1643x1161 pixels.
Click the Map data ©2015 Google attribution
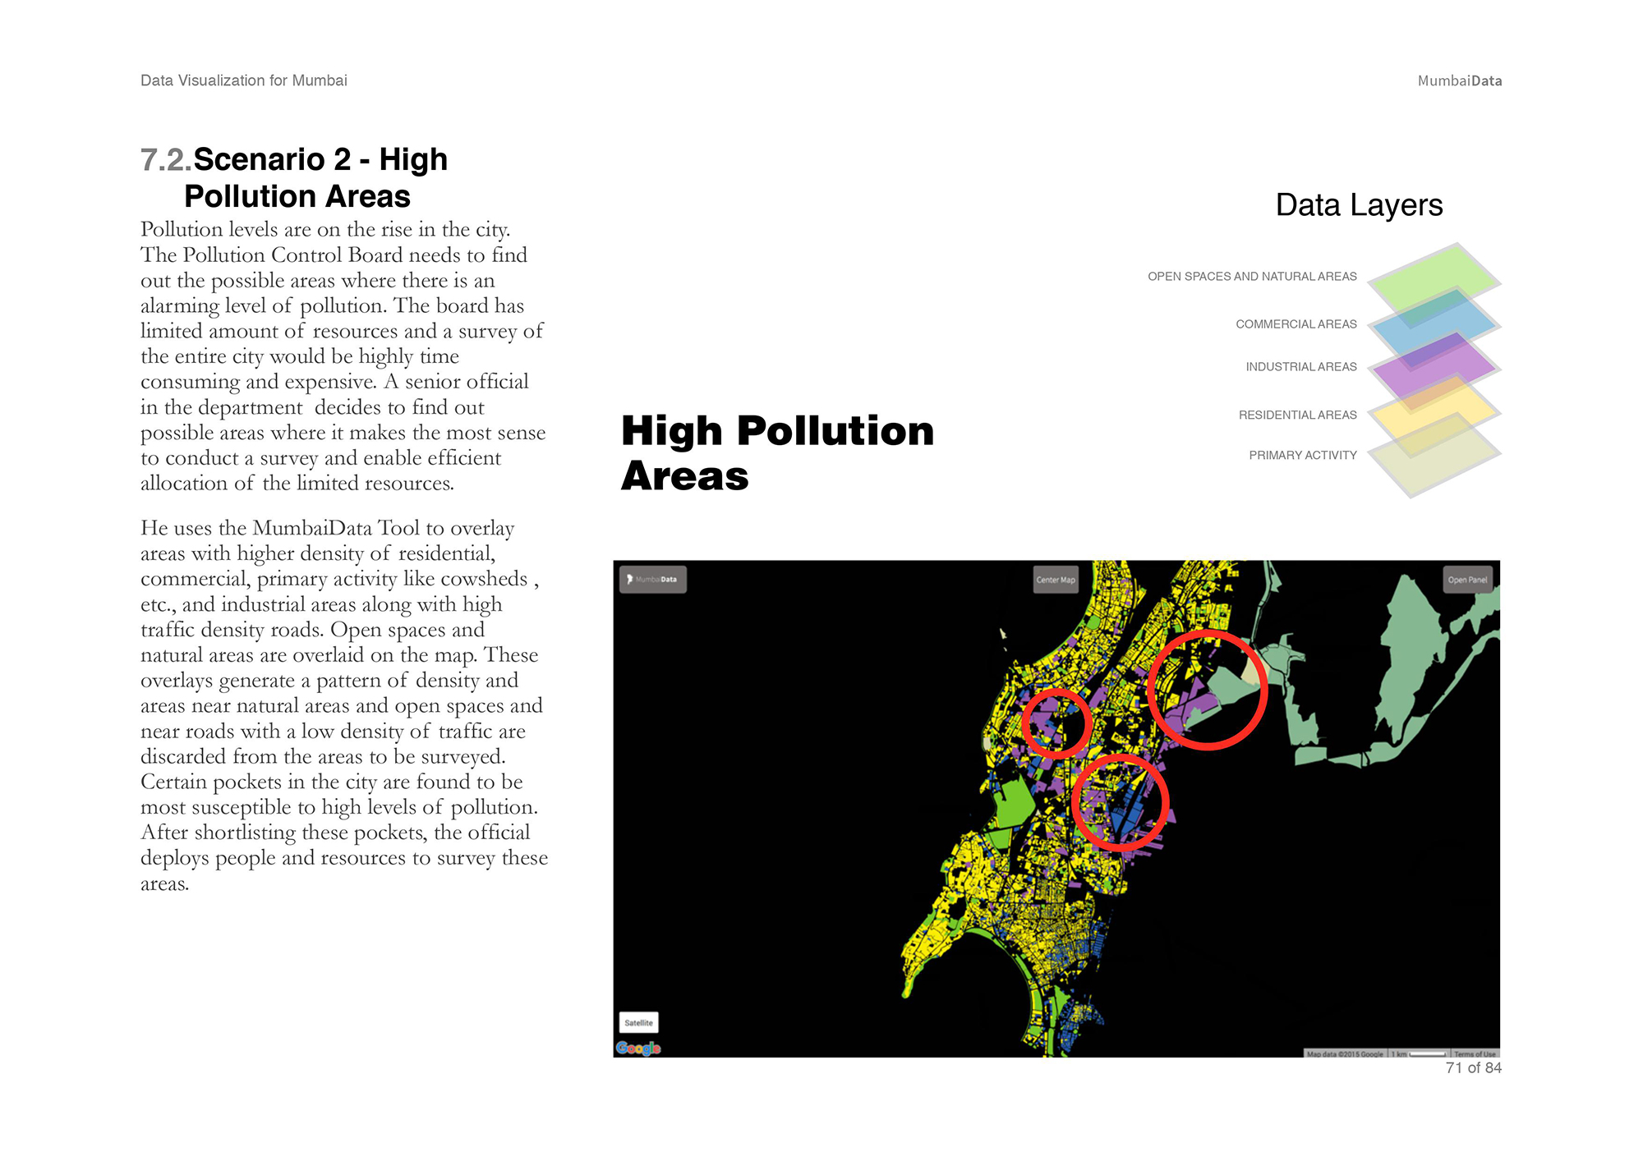click(1345, 1053)
